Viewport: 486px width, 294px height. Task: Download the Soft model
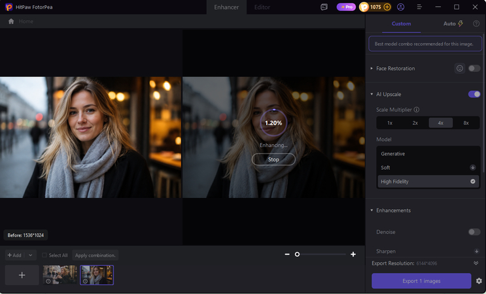[x=473, y=167]
